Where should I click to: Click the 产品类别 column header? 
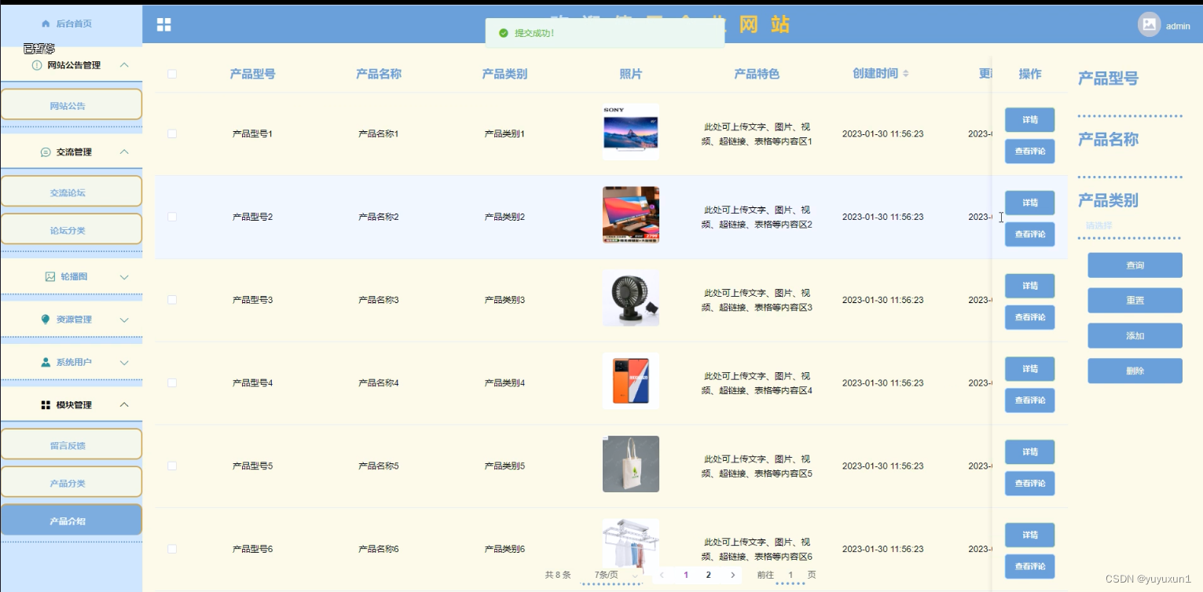pyautogui.click(x=504, y=74)
